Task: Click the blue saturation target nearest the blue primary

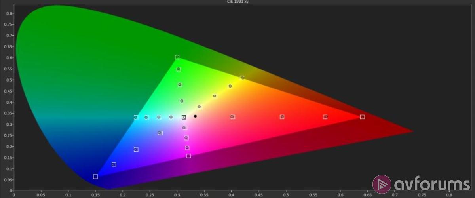Action: click(x=114, y=164)
